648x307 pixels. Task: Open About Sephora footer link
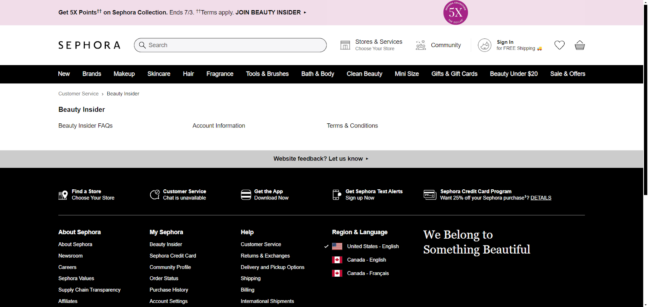pyautogui.click(x=75, y=244)
